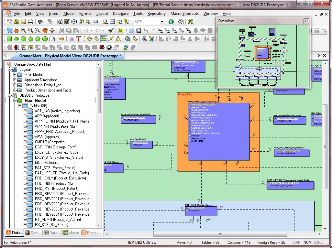The image size is (332, 248).
Task: Open the Model menu
Action: coord(69,14)
